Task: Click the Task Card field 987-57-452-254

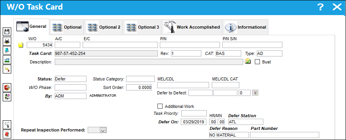Action: tap(106, 53)
